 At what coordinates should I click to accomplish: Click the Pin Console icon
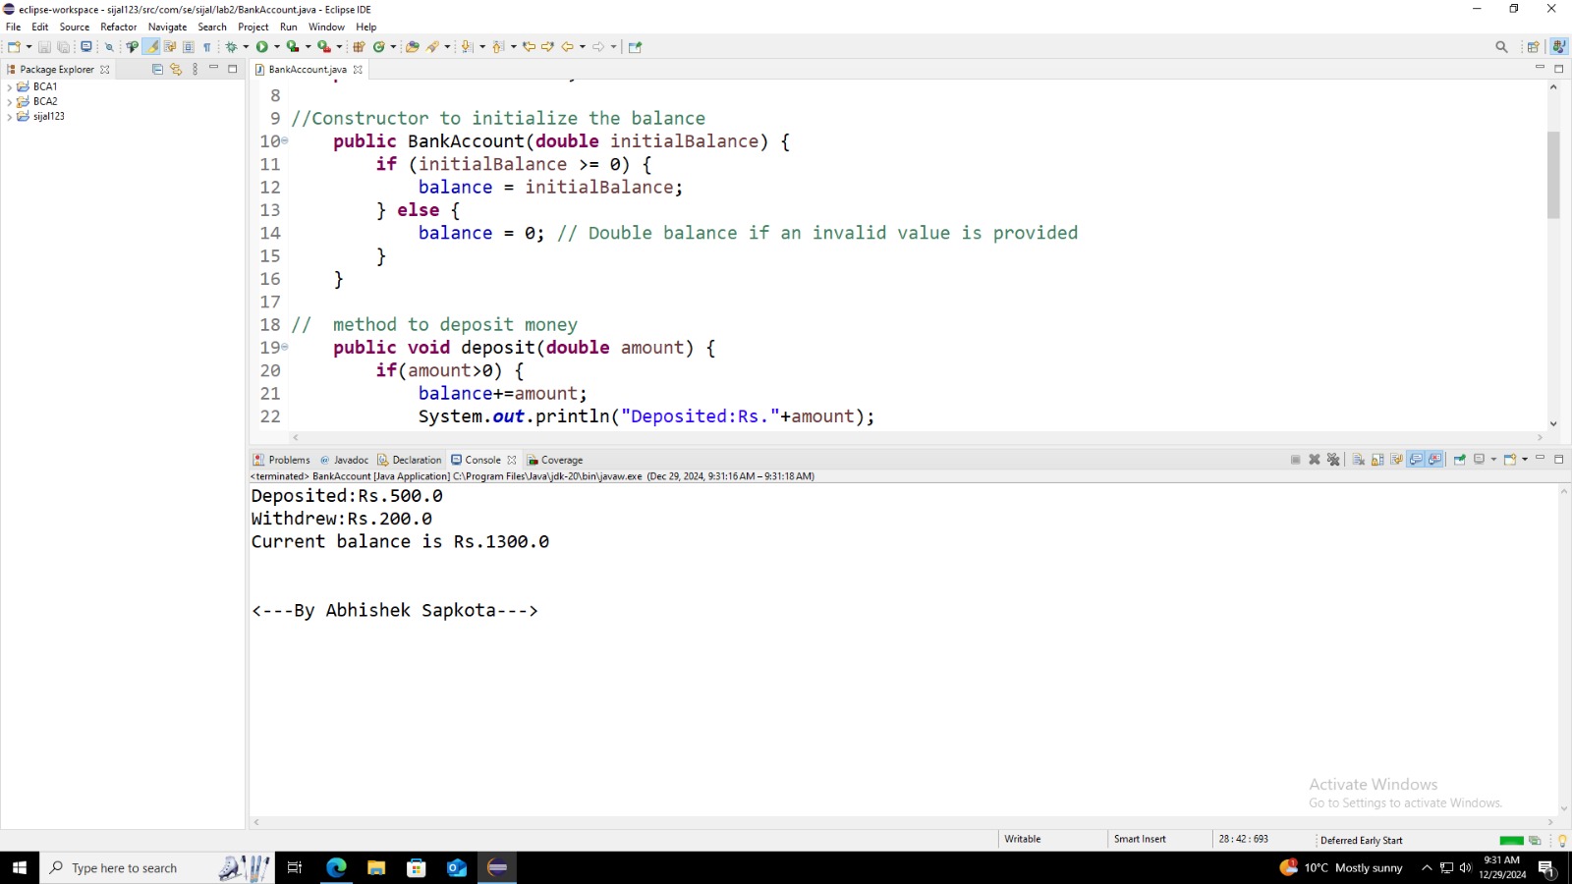click(x=1460, y=460)
